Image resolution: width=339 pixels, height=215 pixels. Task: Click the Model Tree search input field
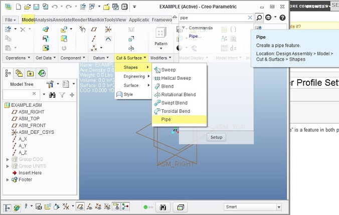tap(17, 94)
